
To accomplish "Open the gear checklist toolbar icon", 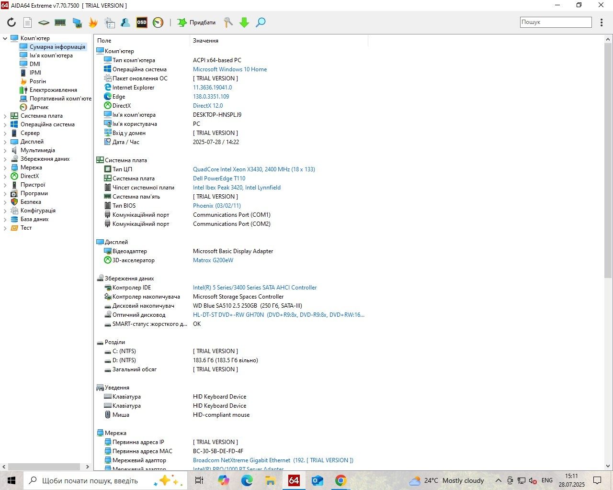I will pyautogui.click(x=110, y=22).
